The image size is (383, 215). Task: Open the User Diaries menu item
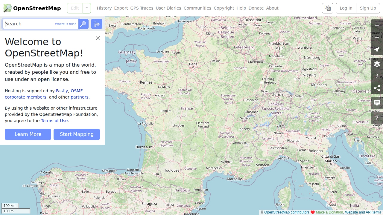pyautogui.click(x=168, y=8)
